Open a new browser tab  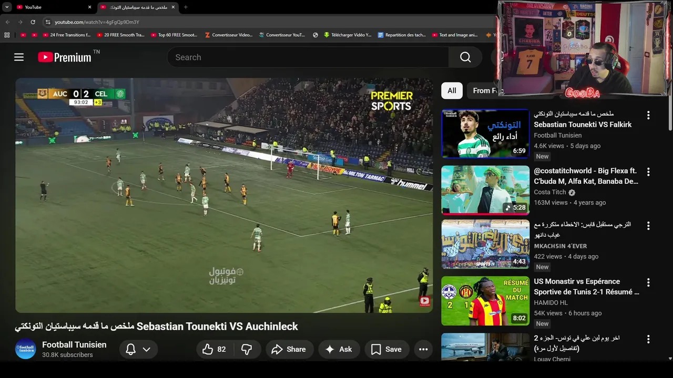pyautogui.click(x=186, y=7)
